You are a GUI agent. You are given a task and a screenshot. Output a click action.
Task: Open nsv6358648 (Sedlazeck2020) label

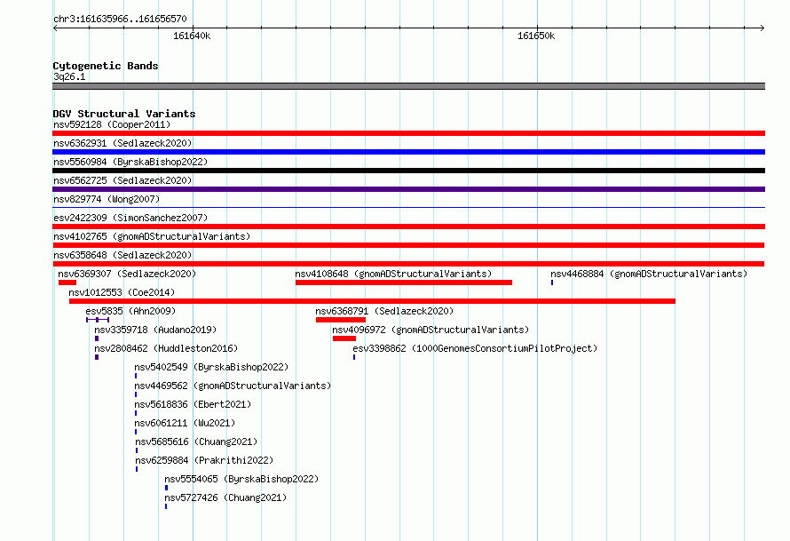(122, 255)
